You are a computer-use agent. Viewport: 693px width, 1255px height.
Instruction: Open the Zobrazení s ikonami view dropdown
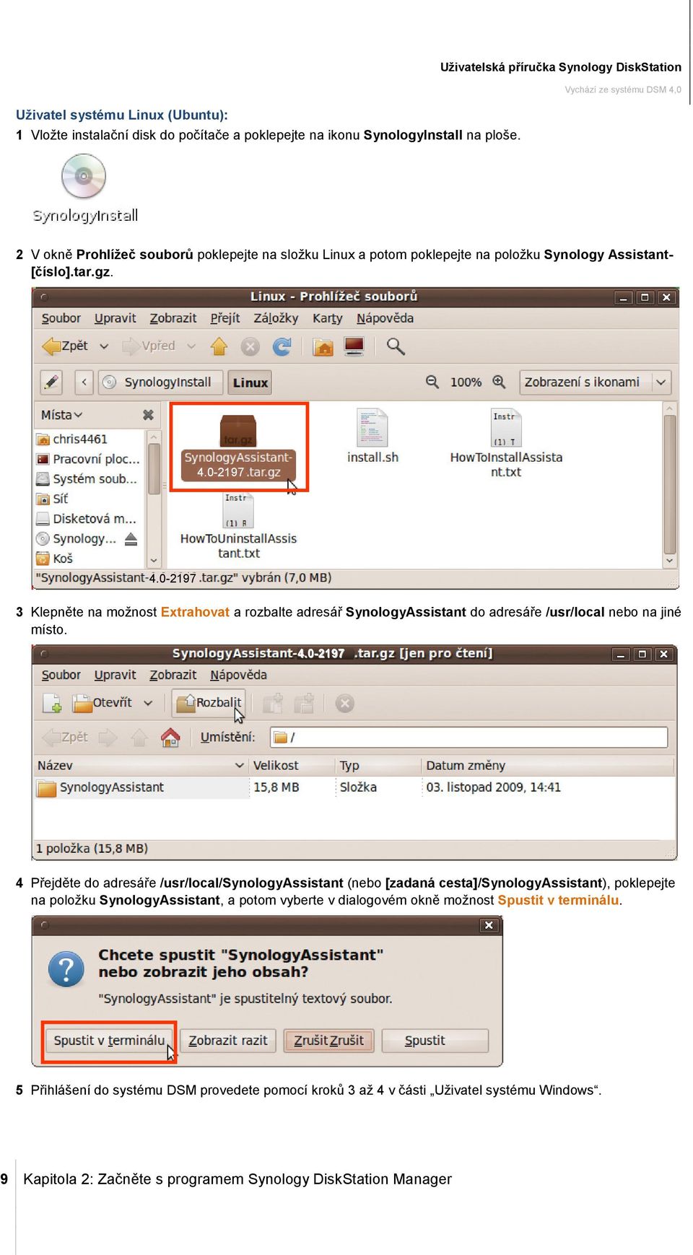tap(596, 382)
